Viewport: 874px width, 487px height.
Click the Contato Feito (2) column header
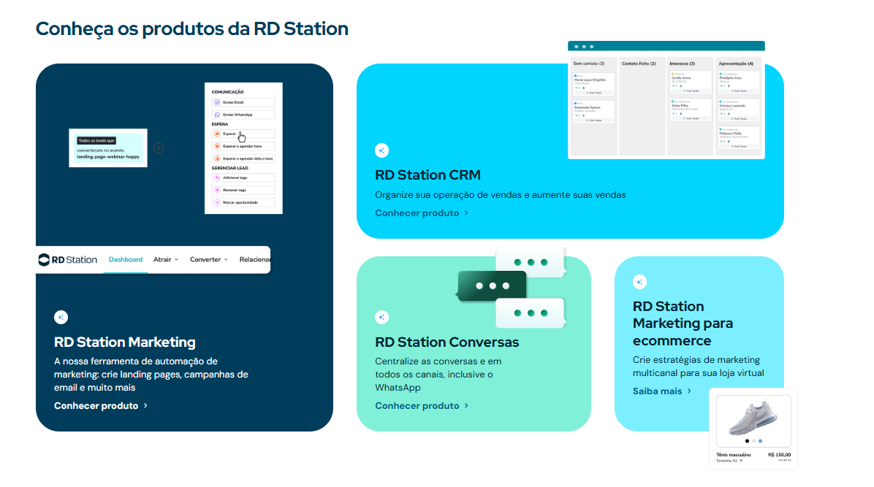coord(639,64)
